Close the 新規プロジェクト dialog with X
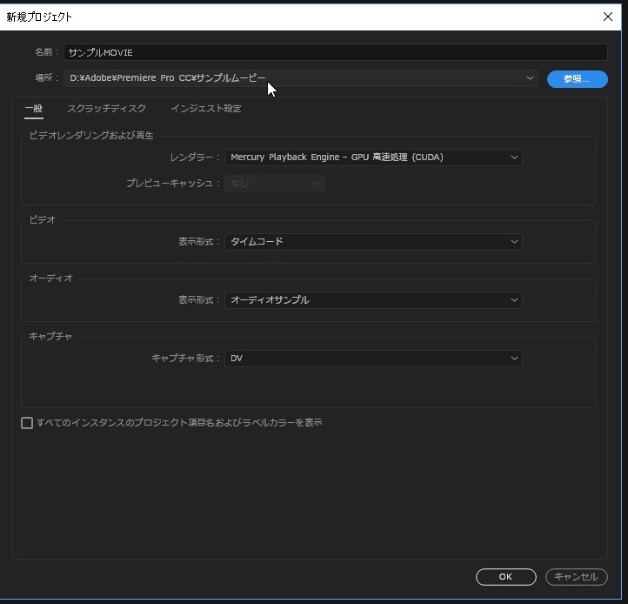628x604 pixels. [x=607, y=17]
